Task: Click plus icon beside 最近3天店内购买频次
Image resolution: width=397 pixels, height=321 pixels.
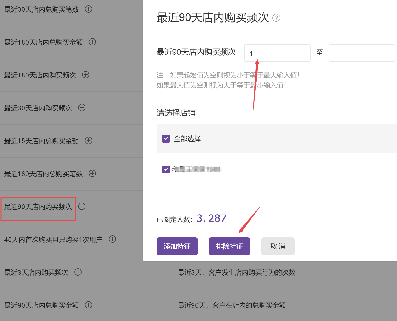Action: (x=78, y=272)
